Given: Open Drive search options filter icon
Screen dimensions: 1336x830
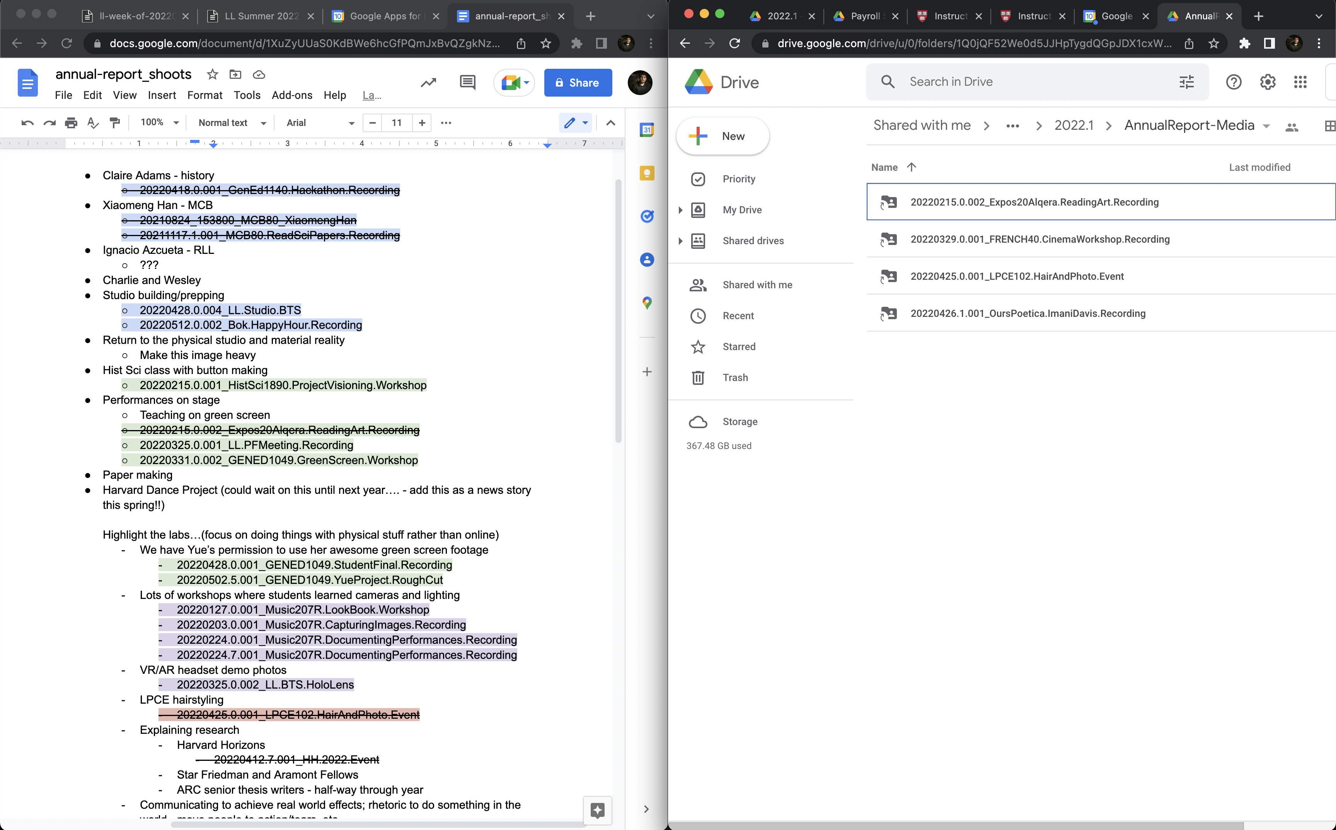Looking at the screenshot, I should coord(1186,82).
